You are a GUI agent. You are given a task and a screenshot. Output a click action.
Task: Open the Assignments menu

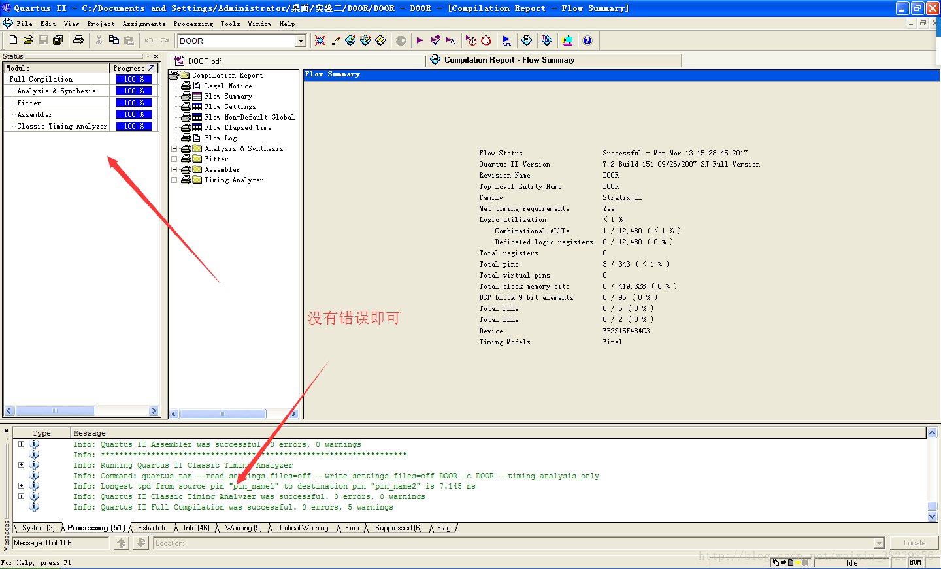pyautogui.click(x=144, y=24)
